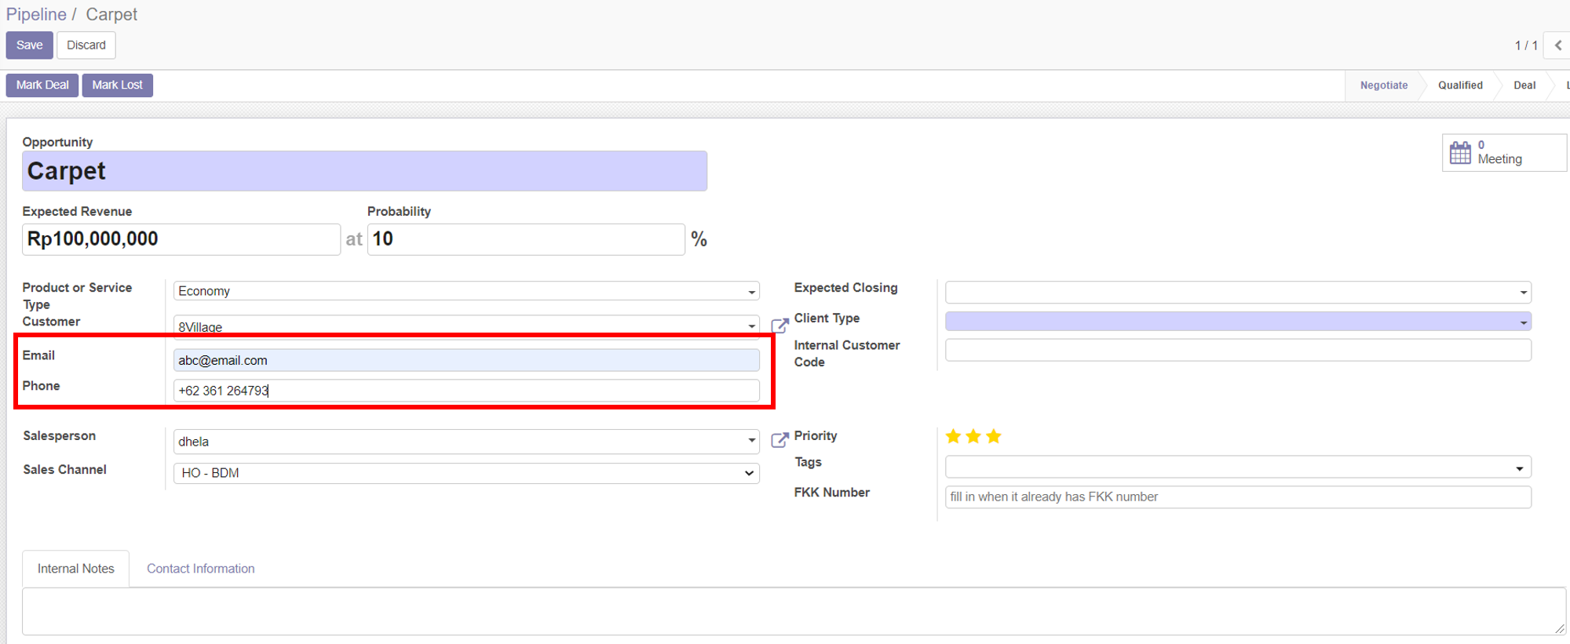Select the Qualified stage
The image size is (1570, 644).
(1460, 85)
